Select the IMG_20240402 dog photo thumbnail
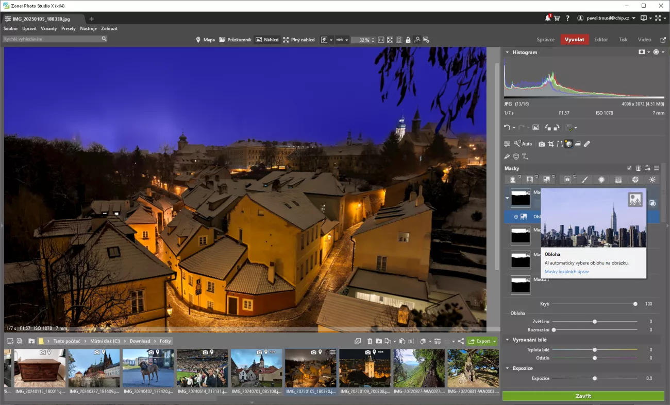This screenshot has height=405, width=670. click(148, 368)
